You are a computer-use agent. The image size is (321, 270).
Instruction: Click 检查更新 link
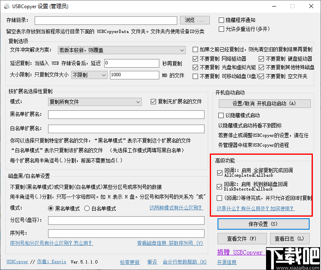point(130,262)
